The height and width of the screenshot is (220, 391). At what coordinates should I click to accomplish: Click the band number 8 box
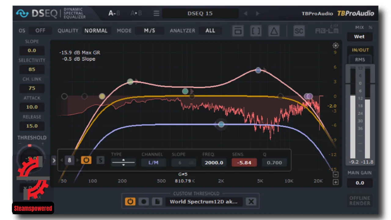[x=69, y=160]
